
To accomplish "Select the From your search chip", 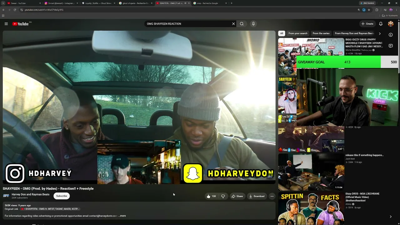I will point(298,33).
